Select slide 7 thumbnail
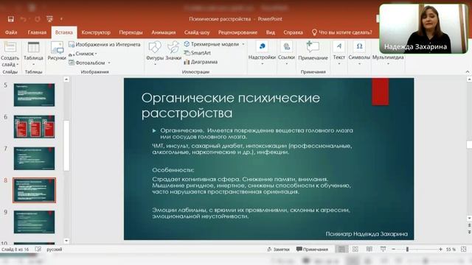 (x=35, y=158)
